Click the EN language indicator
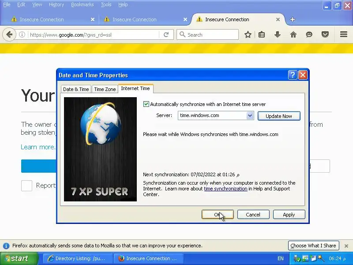Screen dimensions: 353x265 coord(281,258)
